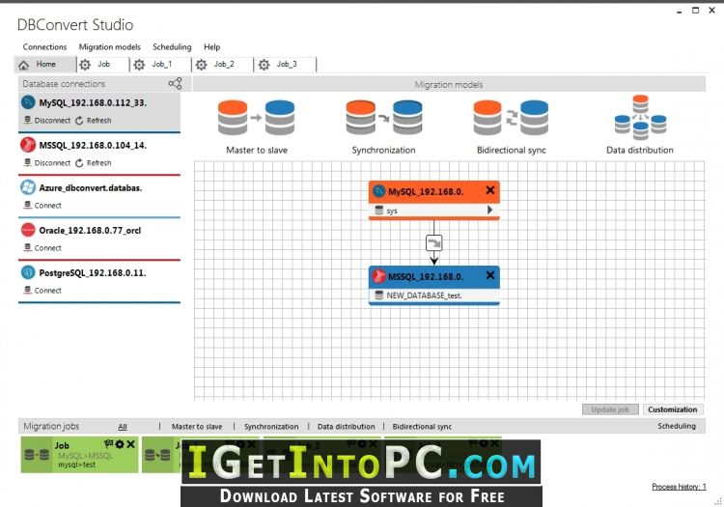Filter migration jobs by Master to slave

[197, 426]
